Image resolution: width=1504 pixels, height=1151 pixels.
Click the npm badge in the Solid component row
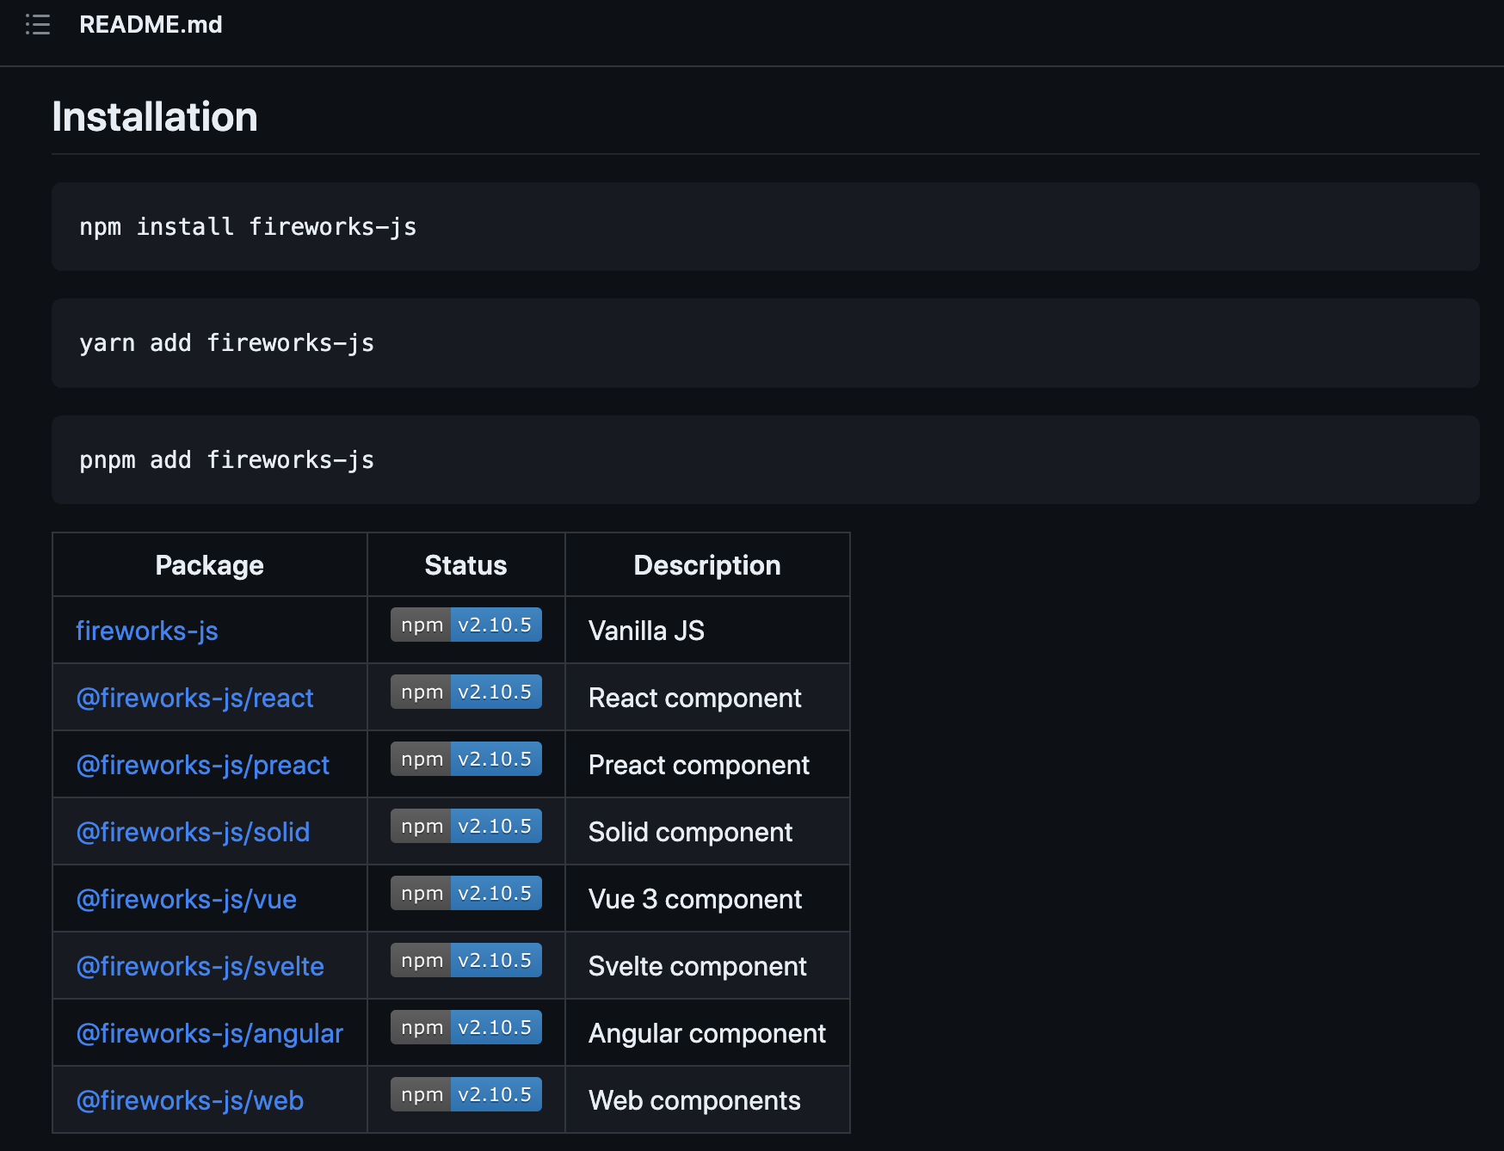466,826
